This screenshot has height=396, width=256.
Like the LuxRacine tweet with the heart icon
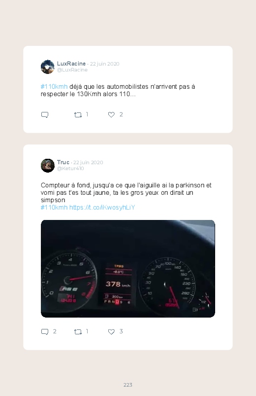coord(111,115)
